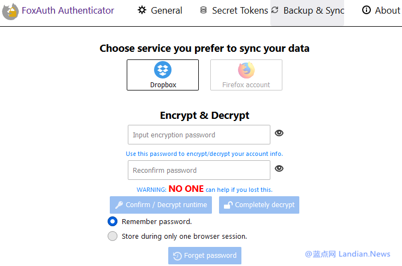Focus the Input encryption password field

point(199,135)
